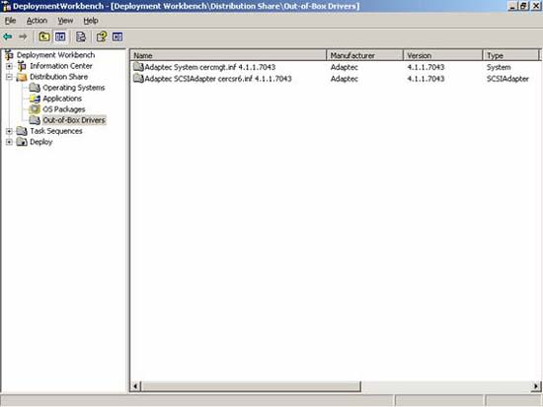This screenshot has height=407, width=543.
Task: Expand the Information Center node
Action: pos(9,66)
